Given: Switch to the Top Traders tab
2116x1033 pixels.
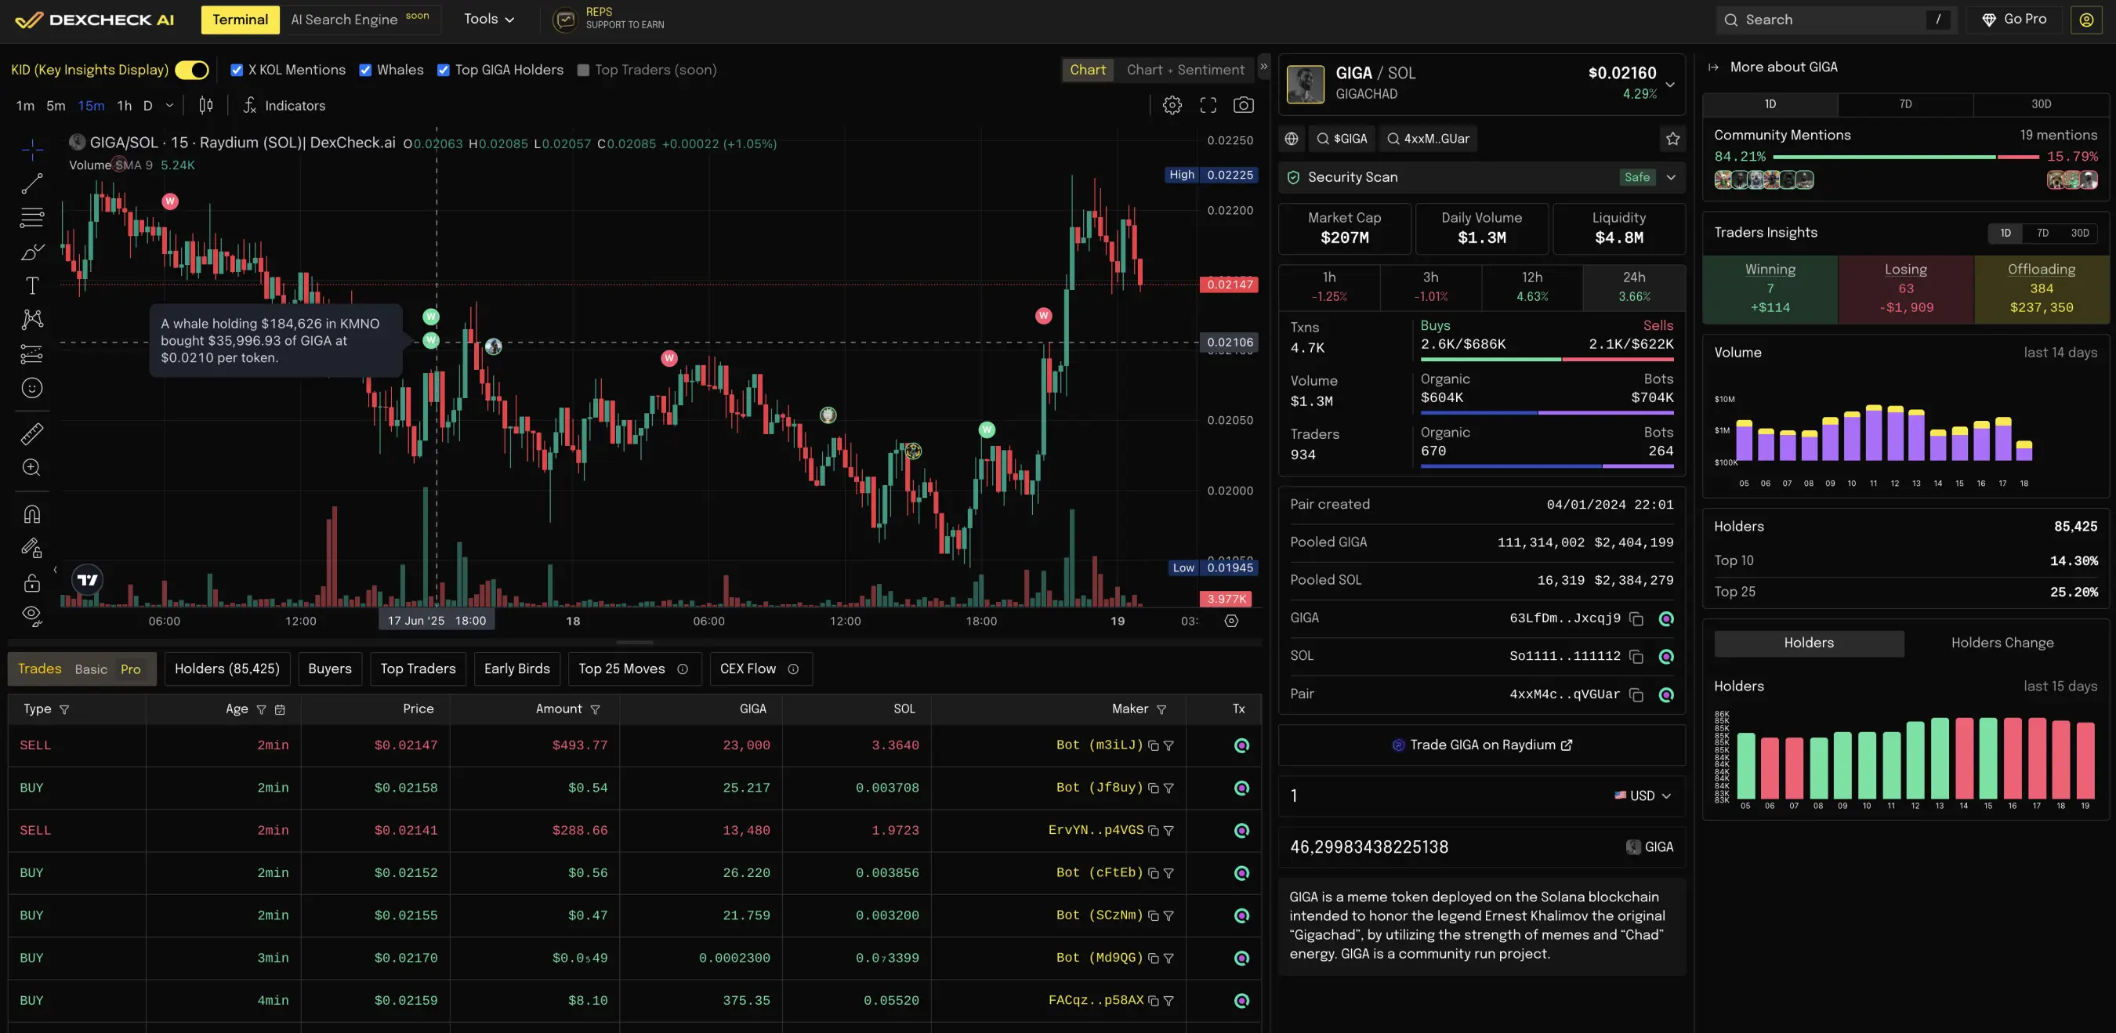Looking at the screenshot, I should click(x=417, y=669).
